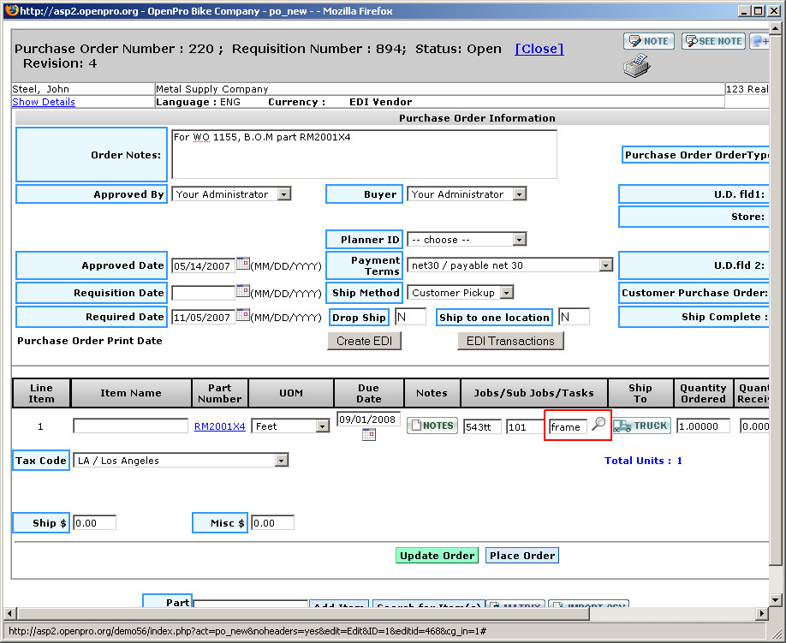
Task: Open the RM2001X4 part number link
Action: pos(219,426)
